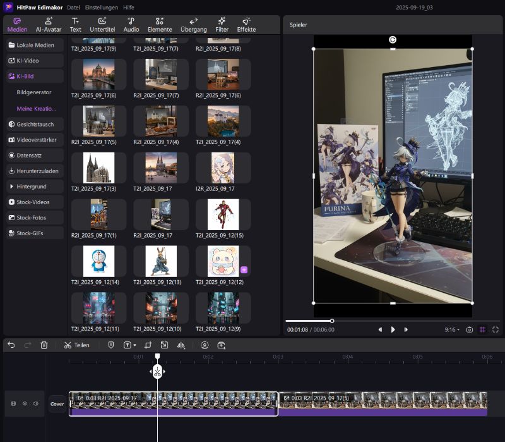Select clip R2I_2025_09_17 on timeline

173,404
